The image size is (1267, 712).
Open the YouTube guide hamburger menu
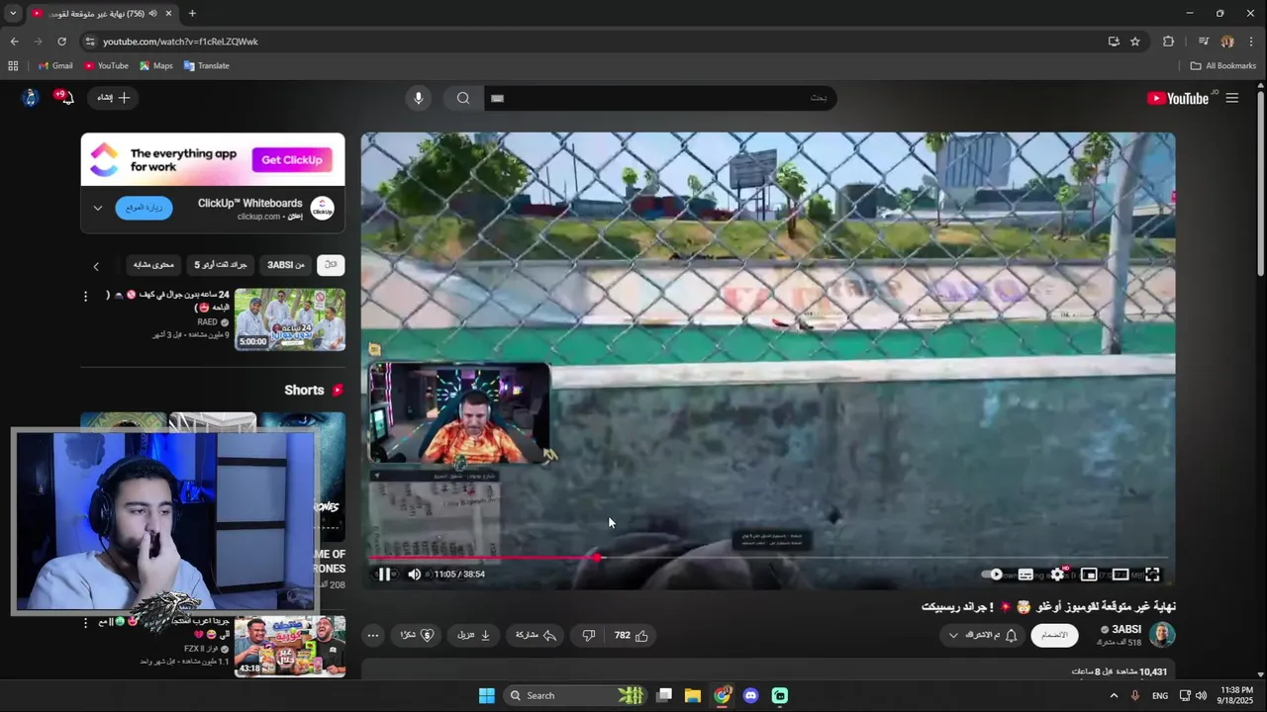[x=1231, y=98]
